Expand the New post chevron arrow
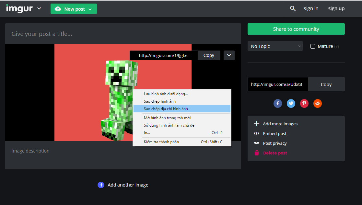This screenshot has height=205, width=362. (x=90, y=9)
